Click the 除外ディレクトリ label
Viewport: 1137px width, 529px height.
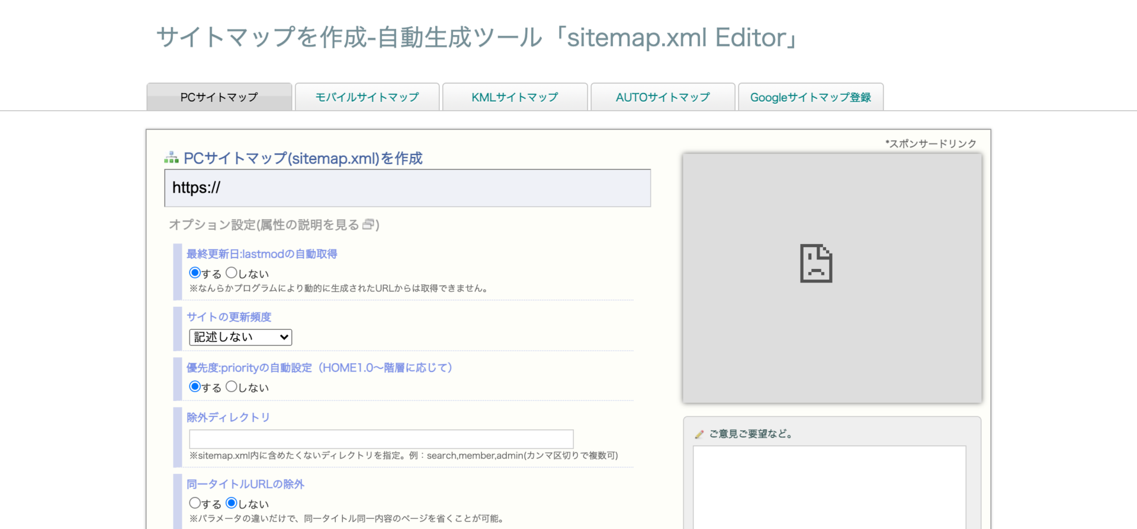228,418
